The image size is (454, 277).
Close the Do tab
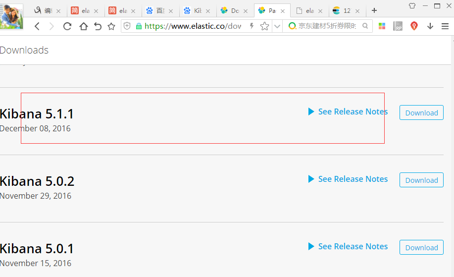246,11
